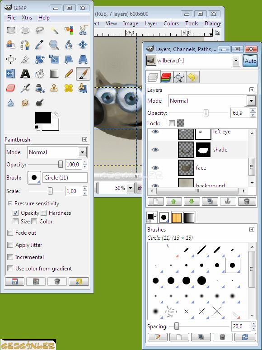Select the Blur/Sharpen droplet tool

[x=11, y=103]
